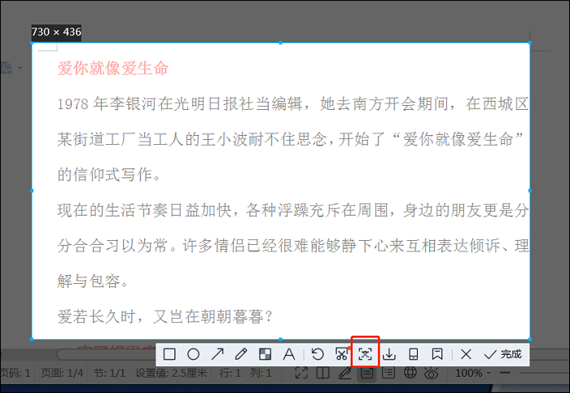Click the 730 × 436 size label

point(56,33)
